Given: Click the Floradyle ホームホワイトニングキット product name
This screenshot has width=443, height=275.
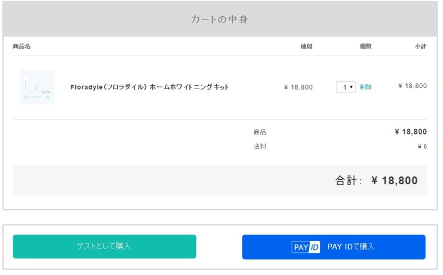Looking at the screenshot, I should [x=150, y=87].
